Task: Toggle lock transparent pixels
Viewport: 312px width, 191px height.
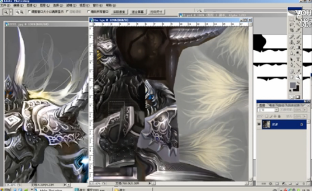Action: point(266,116)
